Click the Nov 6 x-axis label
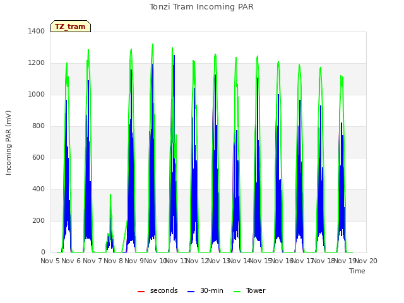This screenshot has width=404, height=303. click(x=71, y=261)
